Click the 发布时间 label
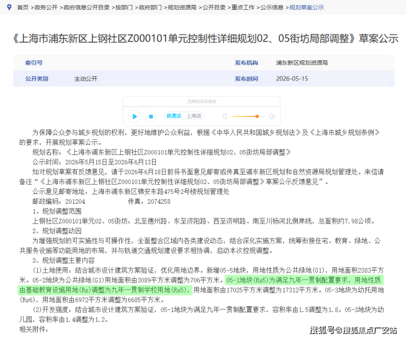This screenshot has height=339, width=406. 246,78
